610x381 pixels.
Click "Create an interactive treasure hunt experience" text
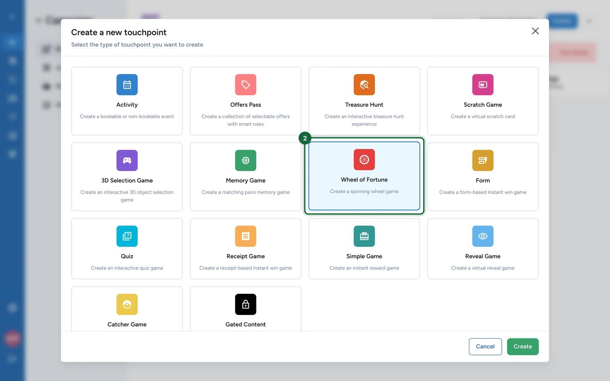[x=364, y=120]
